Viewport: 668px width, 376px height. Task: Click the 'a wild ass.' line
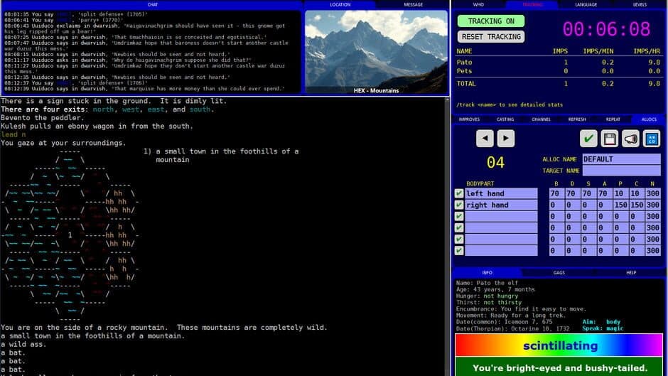[x=23, y=345]
